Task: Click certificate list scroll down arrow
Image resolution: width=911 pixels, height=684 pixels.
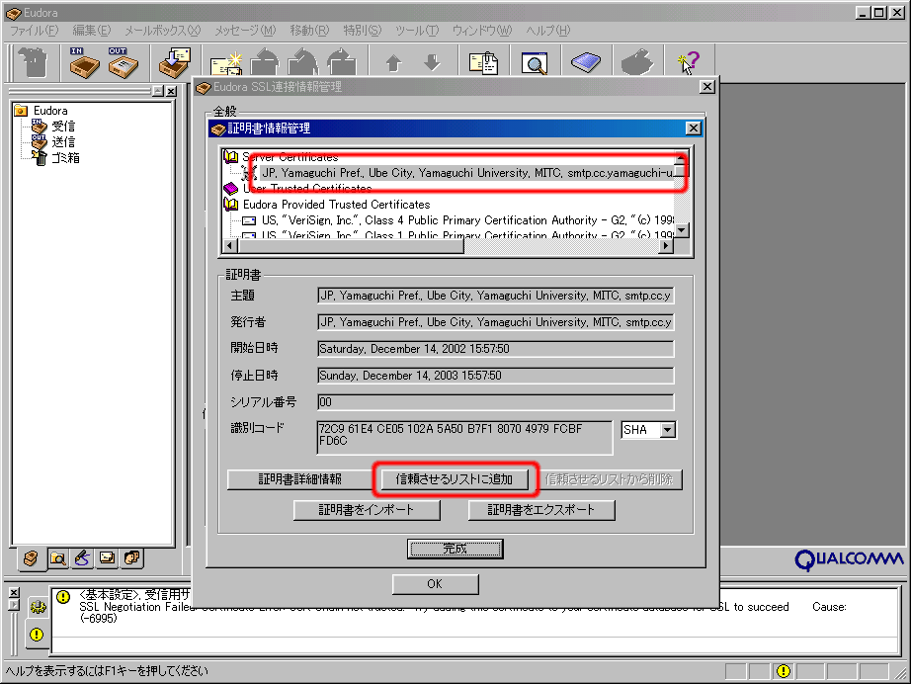Action: coord(682,230)
